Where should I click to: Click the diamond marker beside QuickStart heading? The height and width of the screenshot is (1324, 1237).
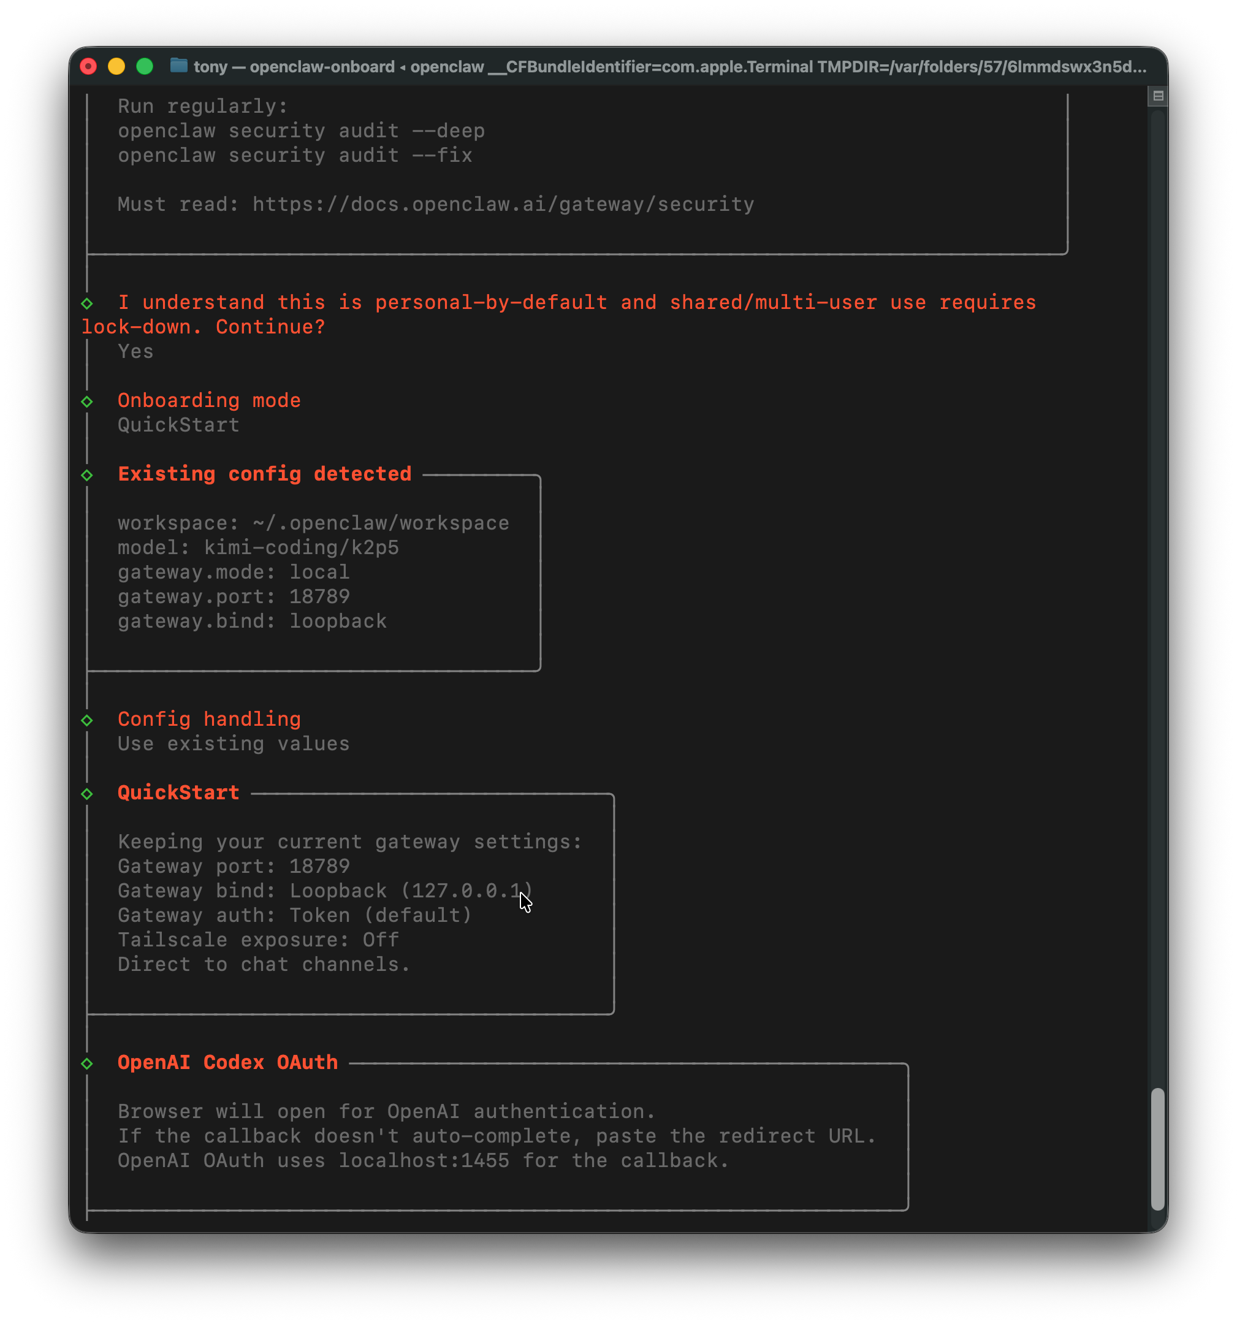[x=87, y=794]
